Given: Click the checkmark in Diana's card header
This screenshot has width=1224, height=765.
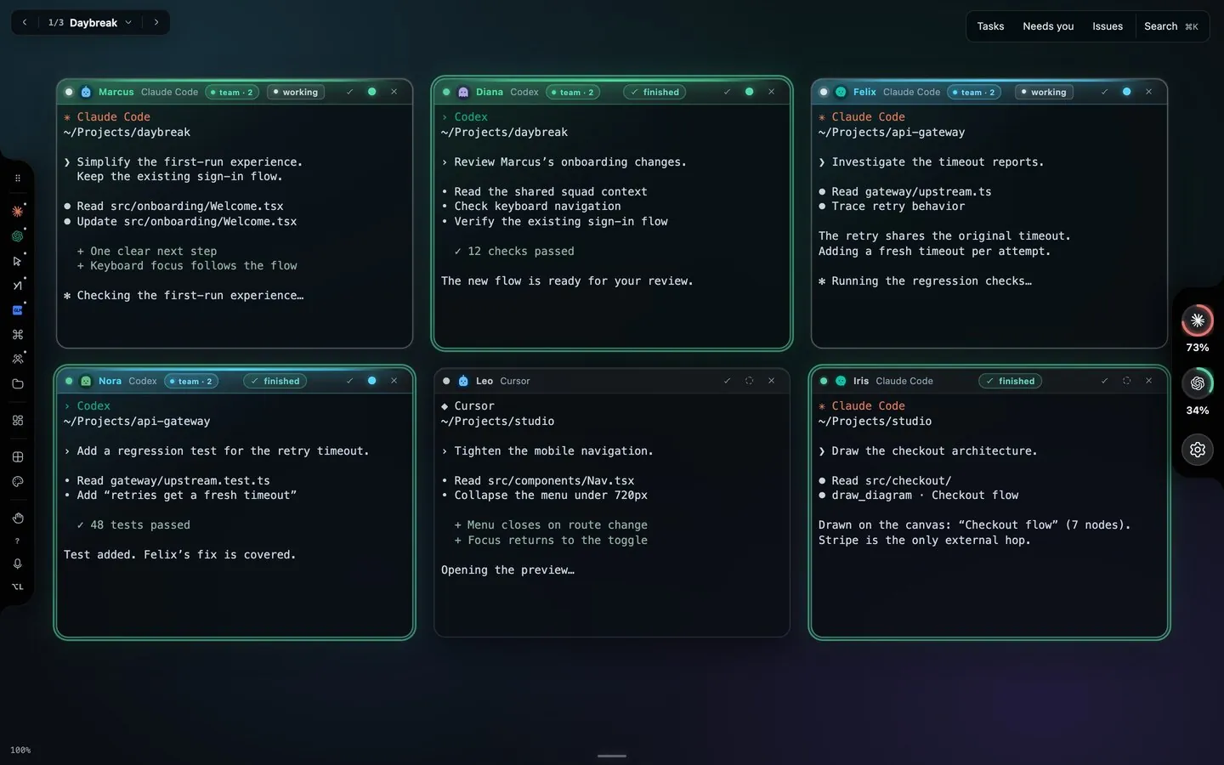Looking at the screenshot, I should coord(727,92).
